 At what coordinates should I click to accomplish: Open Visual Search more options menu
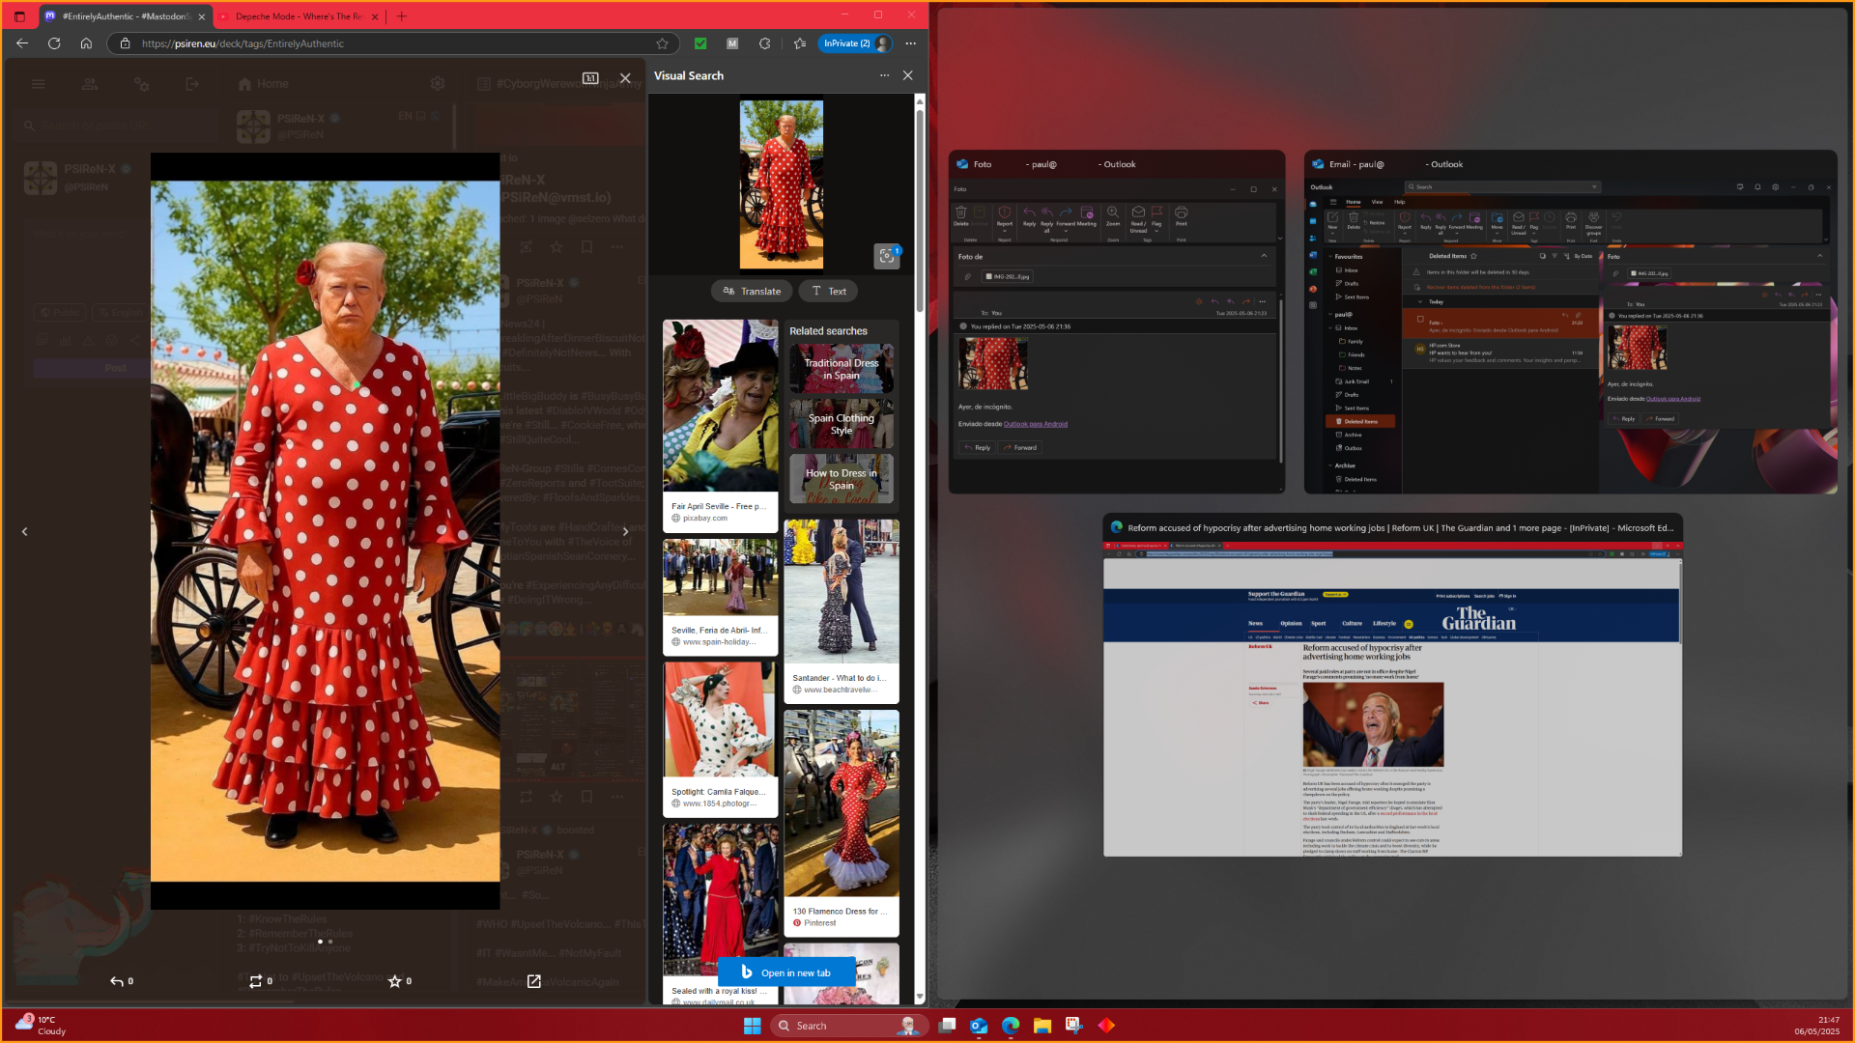click(884, 75)
